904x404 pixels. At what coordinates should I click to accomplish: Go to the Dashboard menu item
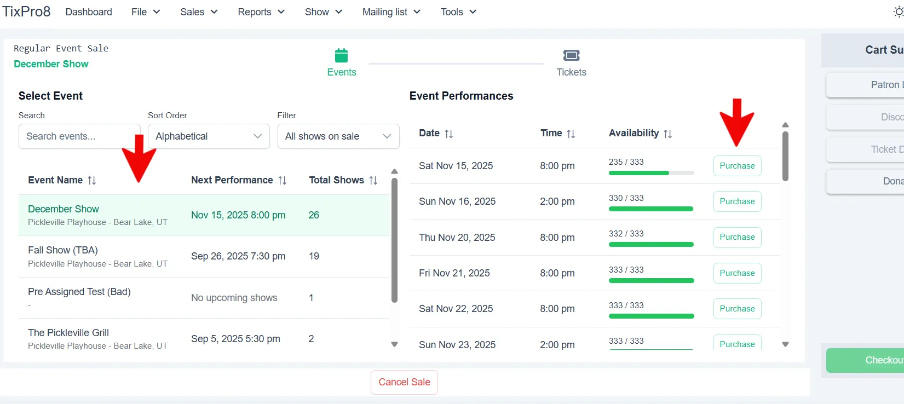[89, 12]
